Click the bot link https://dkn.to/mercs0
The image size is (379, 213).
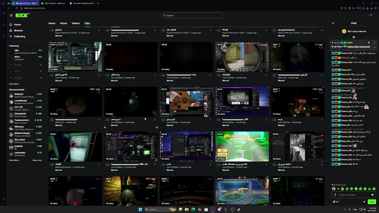[x=359, y=47]
